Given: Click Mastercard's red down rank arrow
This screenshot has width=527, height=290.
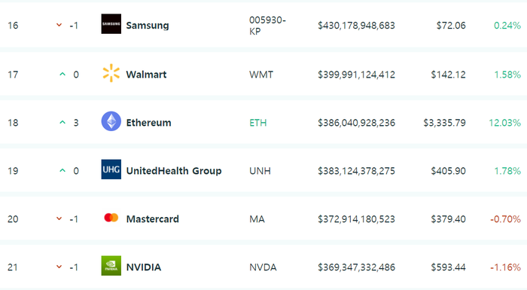Looking at the screenshot, I should coord(59,218).
